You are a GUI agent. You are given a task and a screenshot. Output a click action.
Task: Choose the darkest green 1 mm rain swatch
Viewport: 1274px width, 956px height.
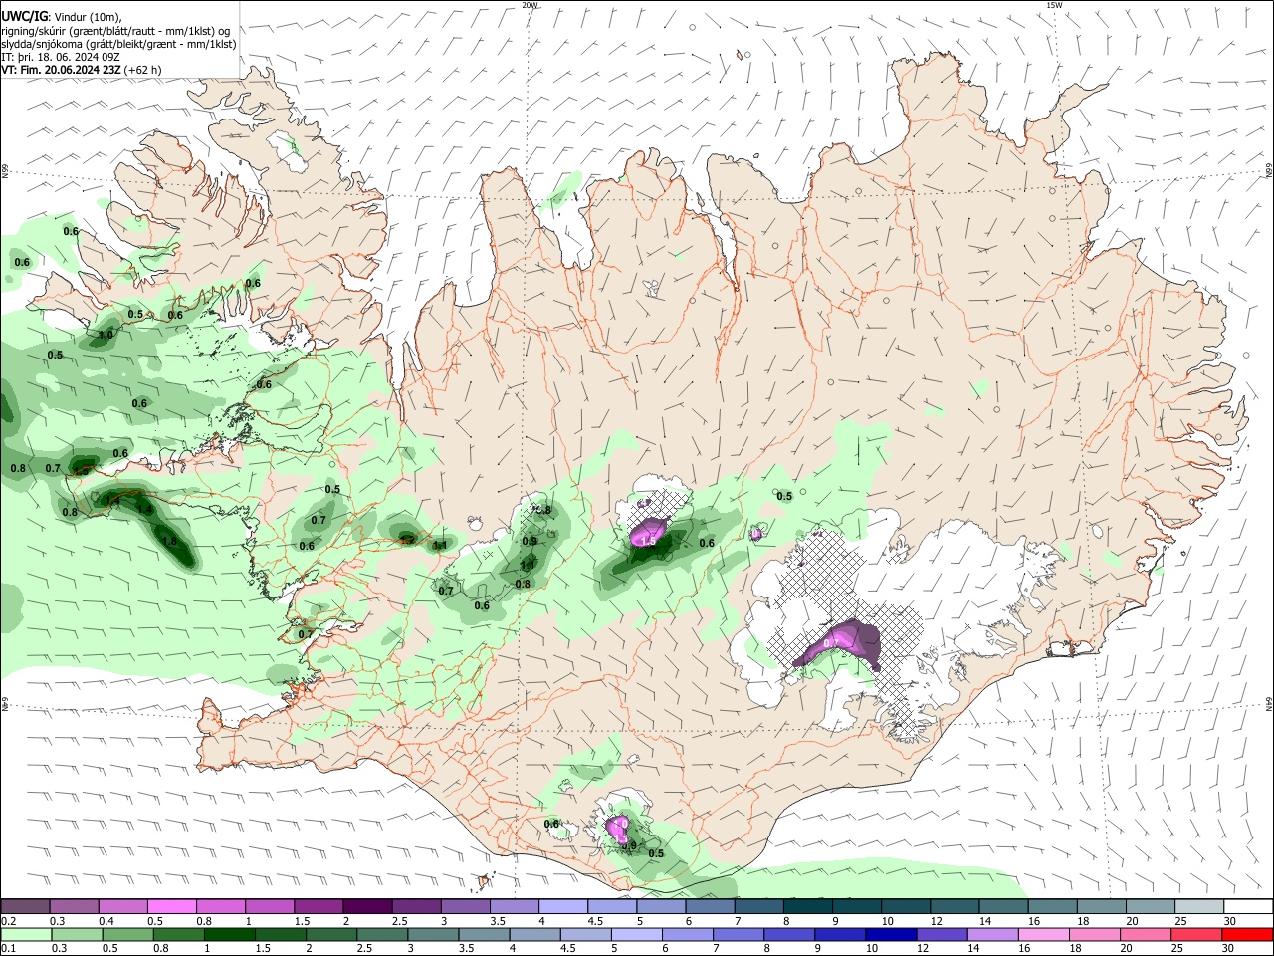(x=229, y=934)
